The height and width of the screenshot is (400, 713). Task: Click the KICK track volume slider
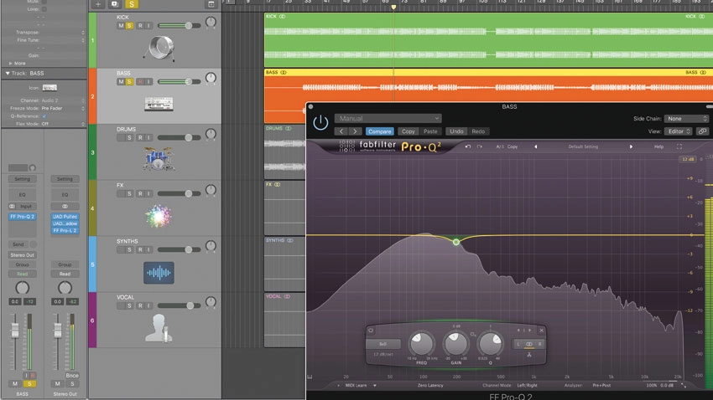[x=180, y=26]
